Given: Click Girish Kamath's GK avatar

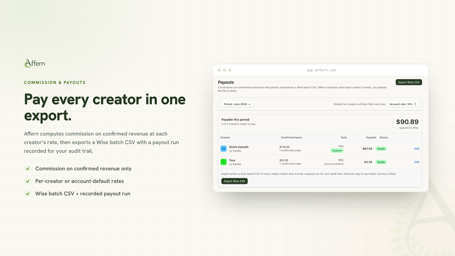Looking at the screenshot, I should [224, 149].
